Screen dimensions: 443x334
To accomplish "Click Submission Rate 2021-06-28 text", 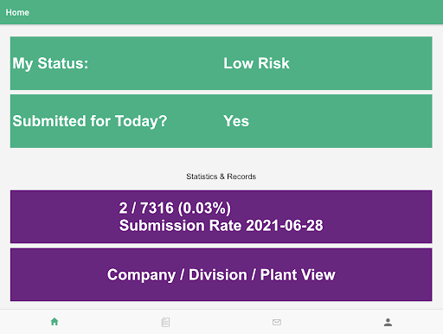I will tap(221, 225).
